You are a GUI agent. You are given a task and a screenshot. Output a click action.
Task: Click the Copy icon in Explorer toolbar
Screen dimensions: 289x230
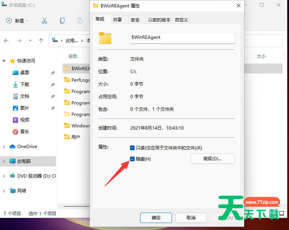click(x=62, y=21)
